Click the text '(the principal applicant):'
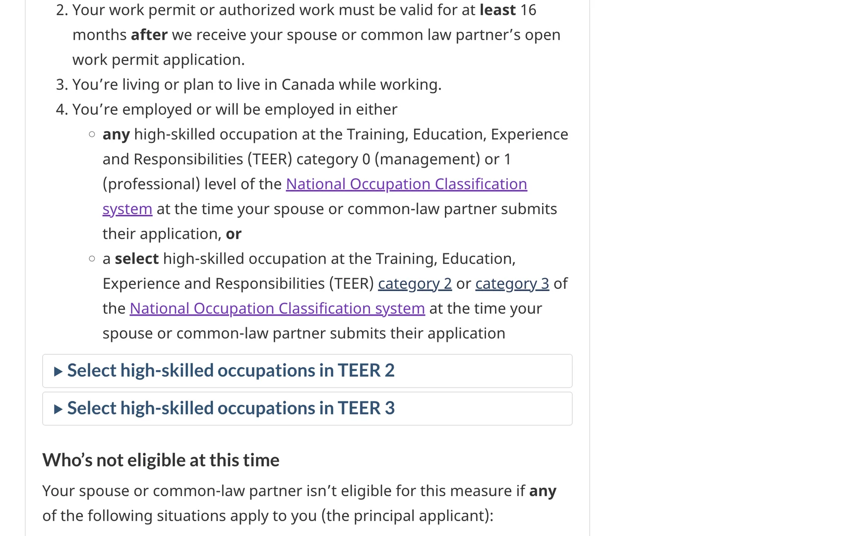The image size is (856, 536). pyautogui.click(x=407, y=516)
